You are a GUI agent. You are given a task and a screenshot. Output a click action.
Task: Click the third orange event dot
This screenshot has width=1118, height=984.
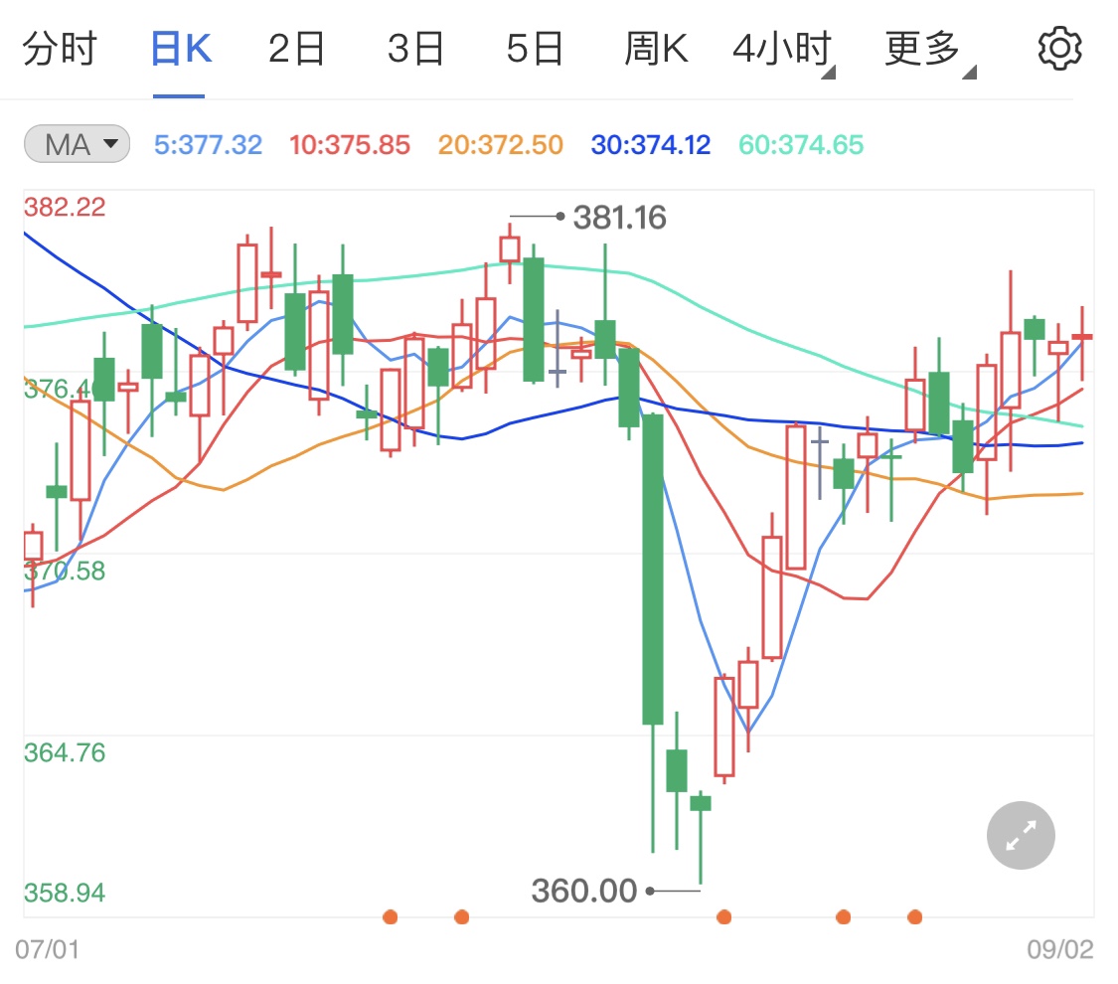(x=724, y=916)
